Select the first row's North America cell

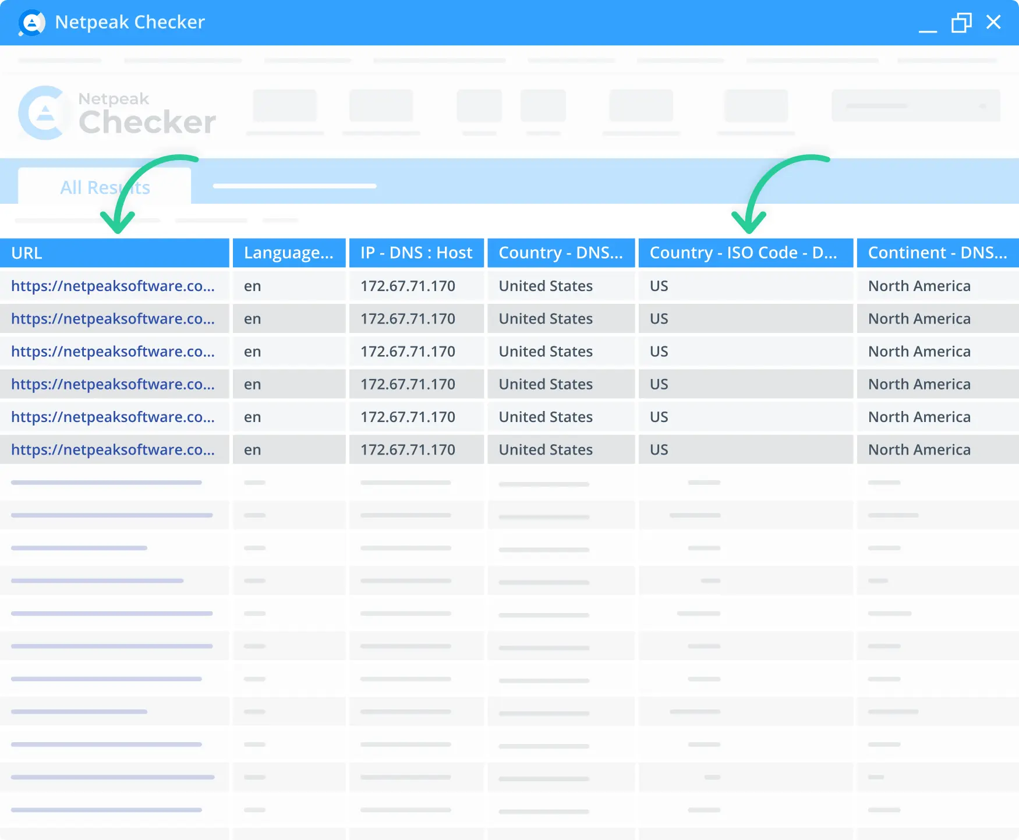click(x=938, y=286)
